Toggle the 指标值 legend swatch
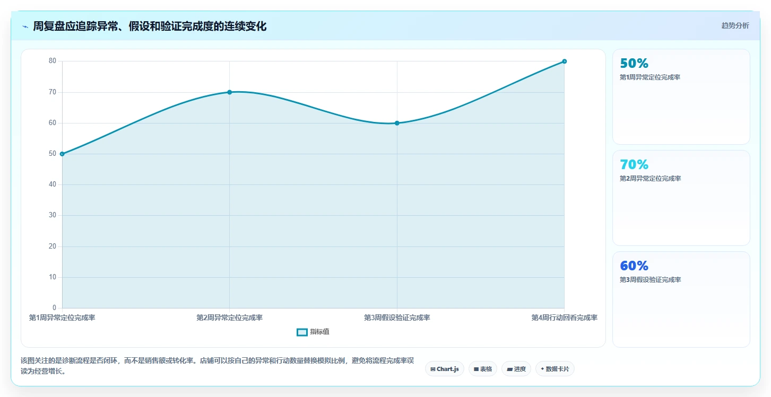Image resolution: width=771 pixels, height=397 pixels. pyautogui.click(x=302, y=332)
